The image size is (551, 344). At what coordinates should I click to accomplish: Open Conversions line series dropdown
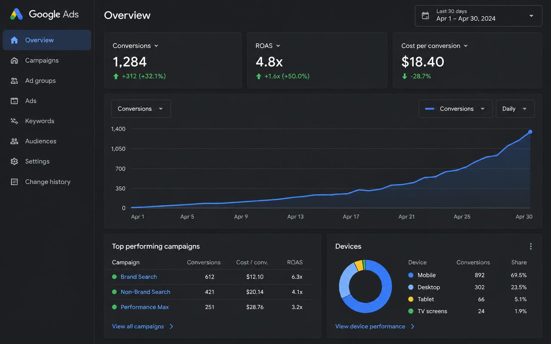[456, 109]
